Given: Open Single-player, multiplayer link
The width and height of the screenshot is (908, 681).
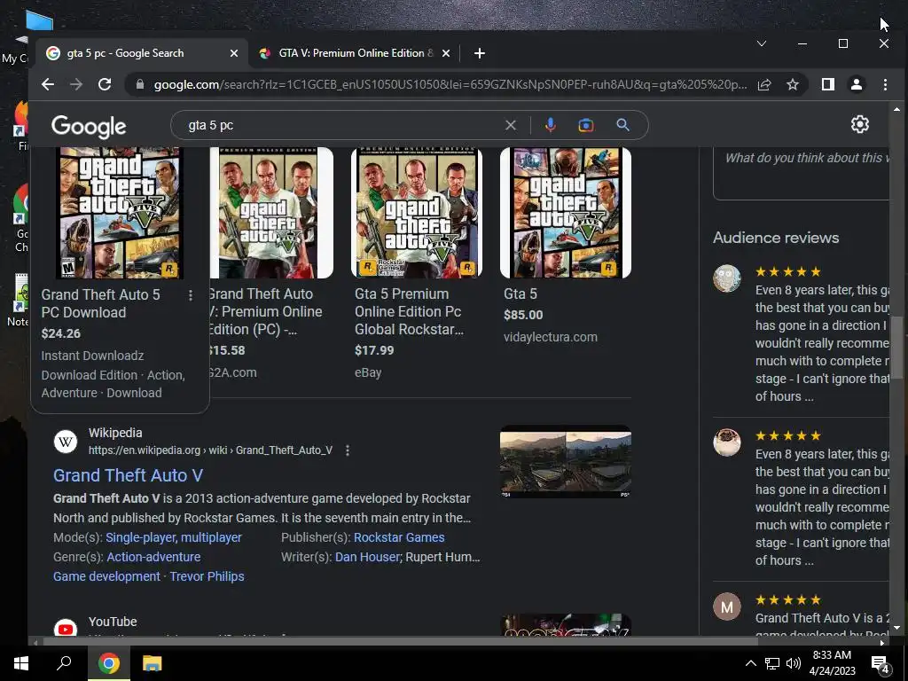Looking at the screenshot, I should coord(174,537).
